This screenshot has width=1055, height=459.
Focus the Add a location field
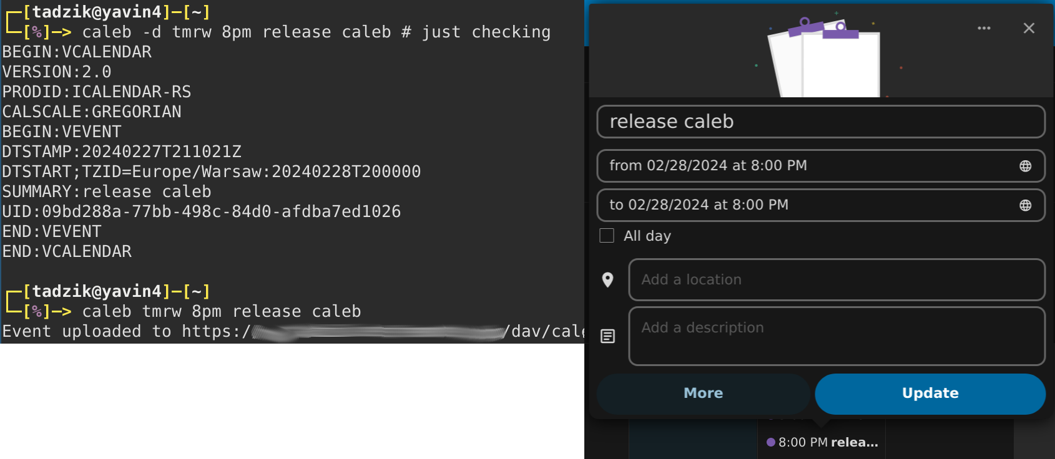(836, 280)
